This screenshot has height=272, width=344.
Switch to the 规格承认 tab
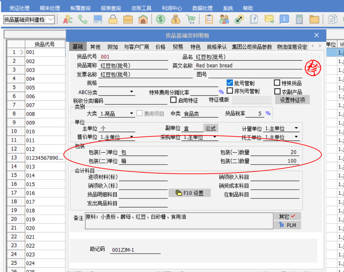point(217,47)
